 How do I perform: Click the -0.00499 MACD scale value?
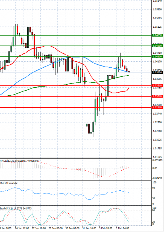[x=158, y=178]
